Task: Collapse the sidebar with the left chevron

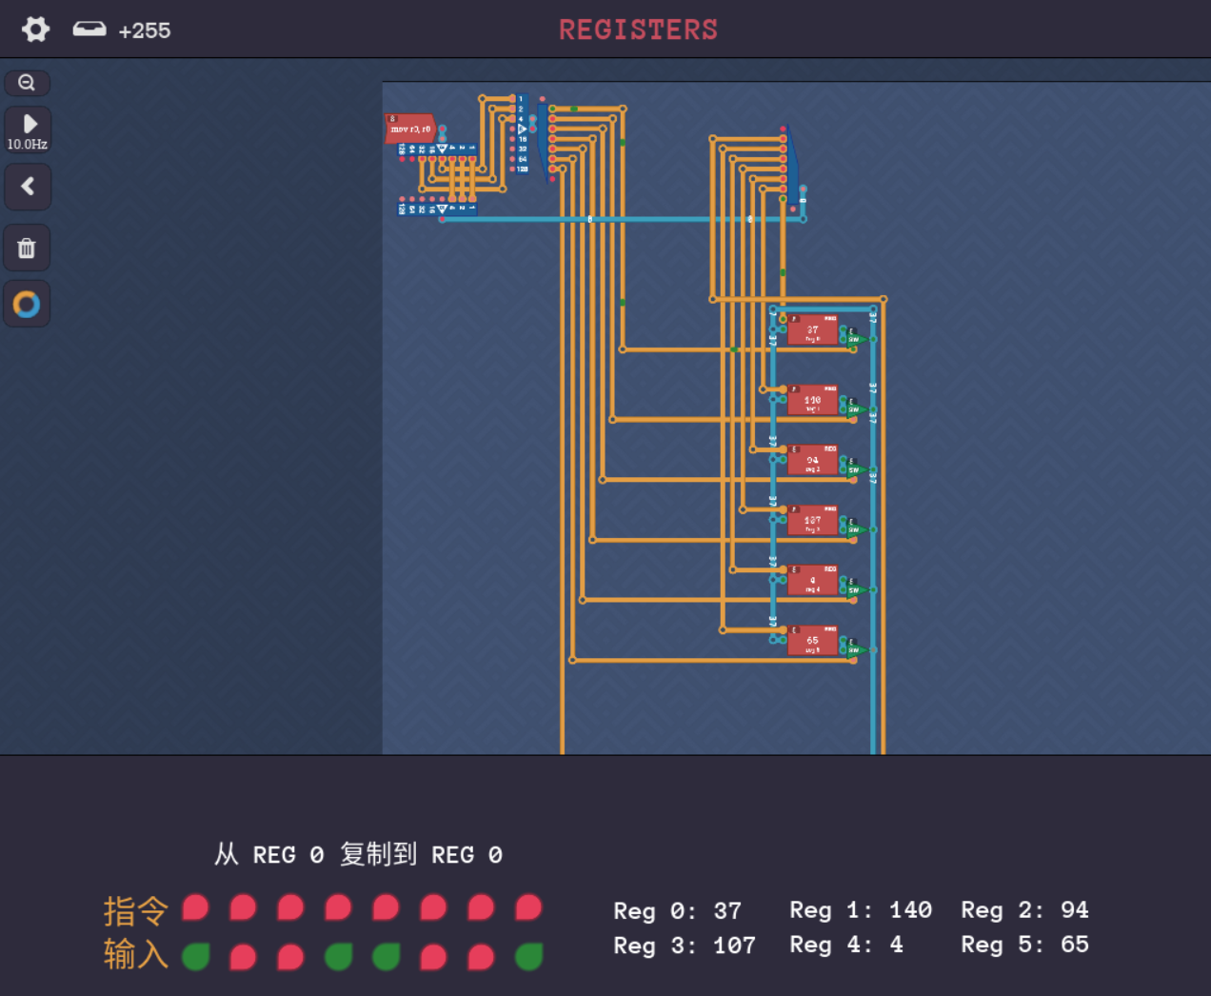Action: pyautogui.click(x=28, y=187)
